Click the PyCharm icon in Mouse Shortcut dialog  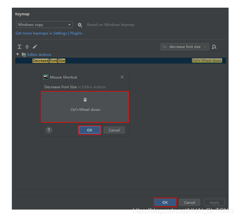pyautogui.click(x=45, y=77)
